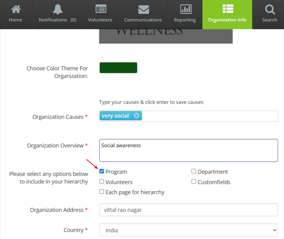Check the Department hierarchy option
The image size is (284, 239).
(x=194, y=171)
